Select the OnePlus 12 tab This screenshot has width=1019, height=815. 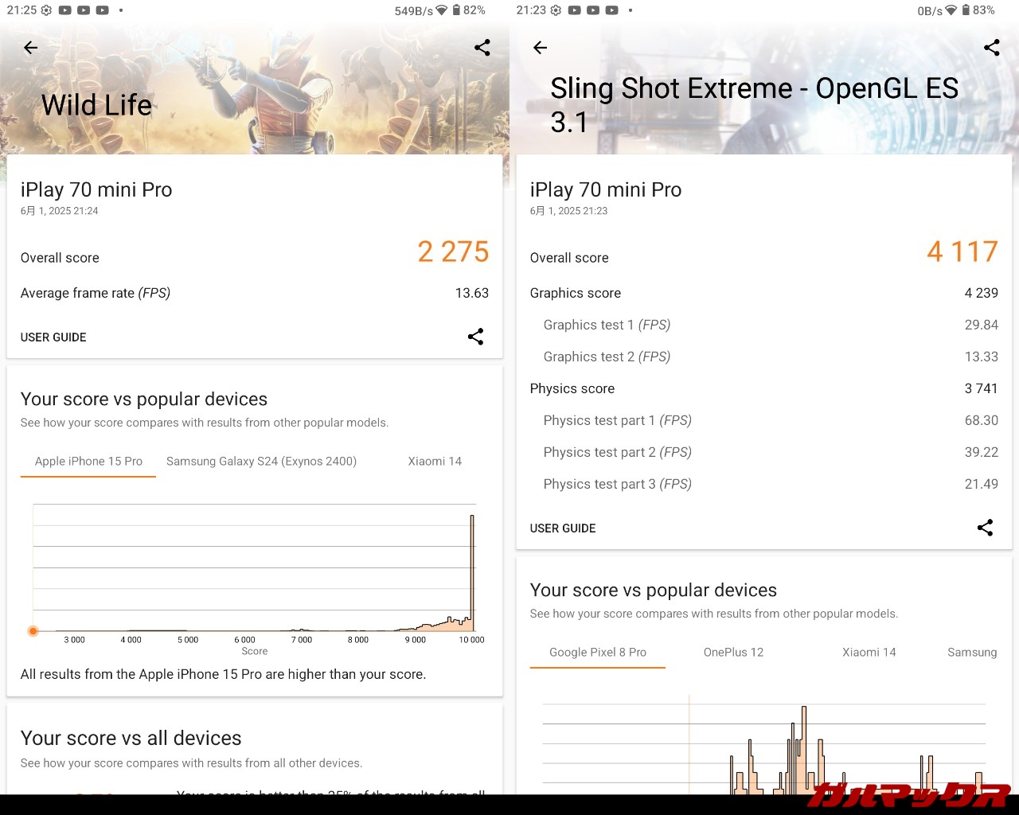point(733,653)
